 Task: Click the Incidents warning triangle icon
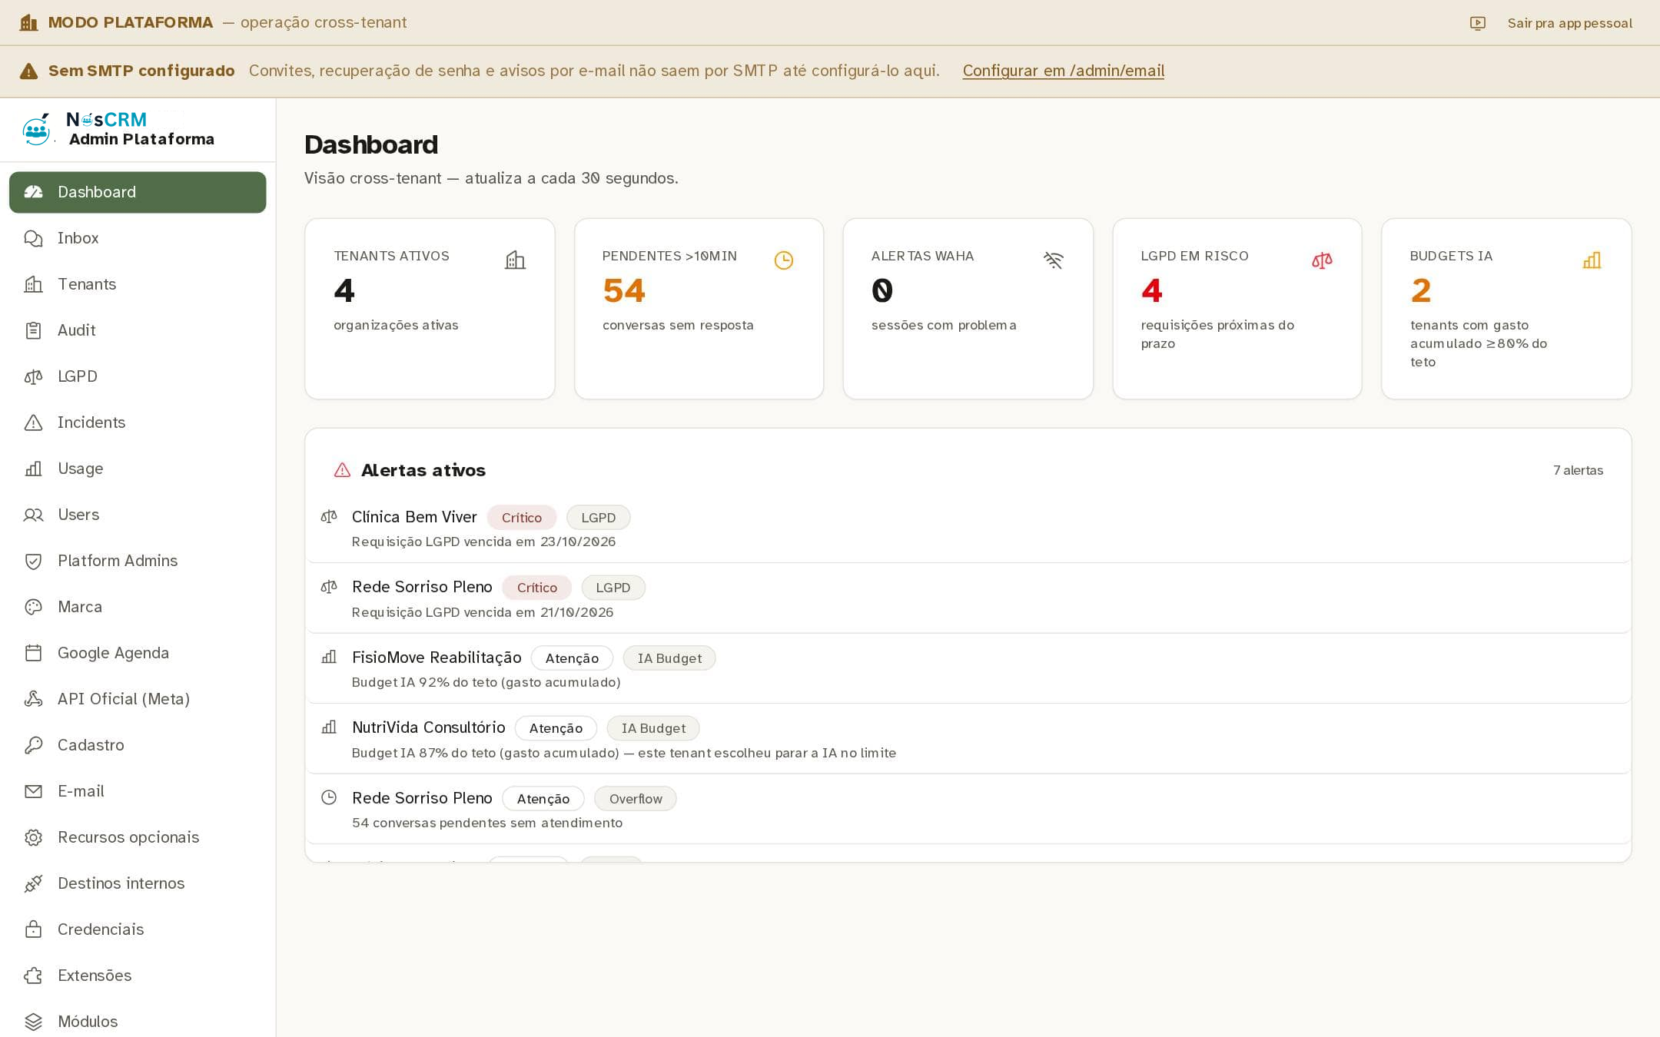coord(33,422)
